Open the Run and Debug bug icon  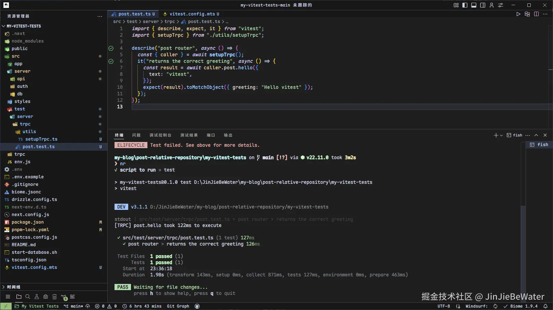46,297
